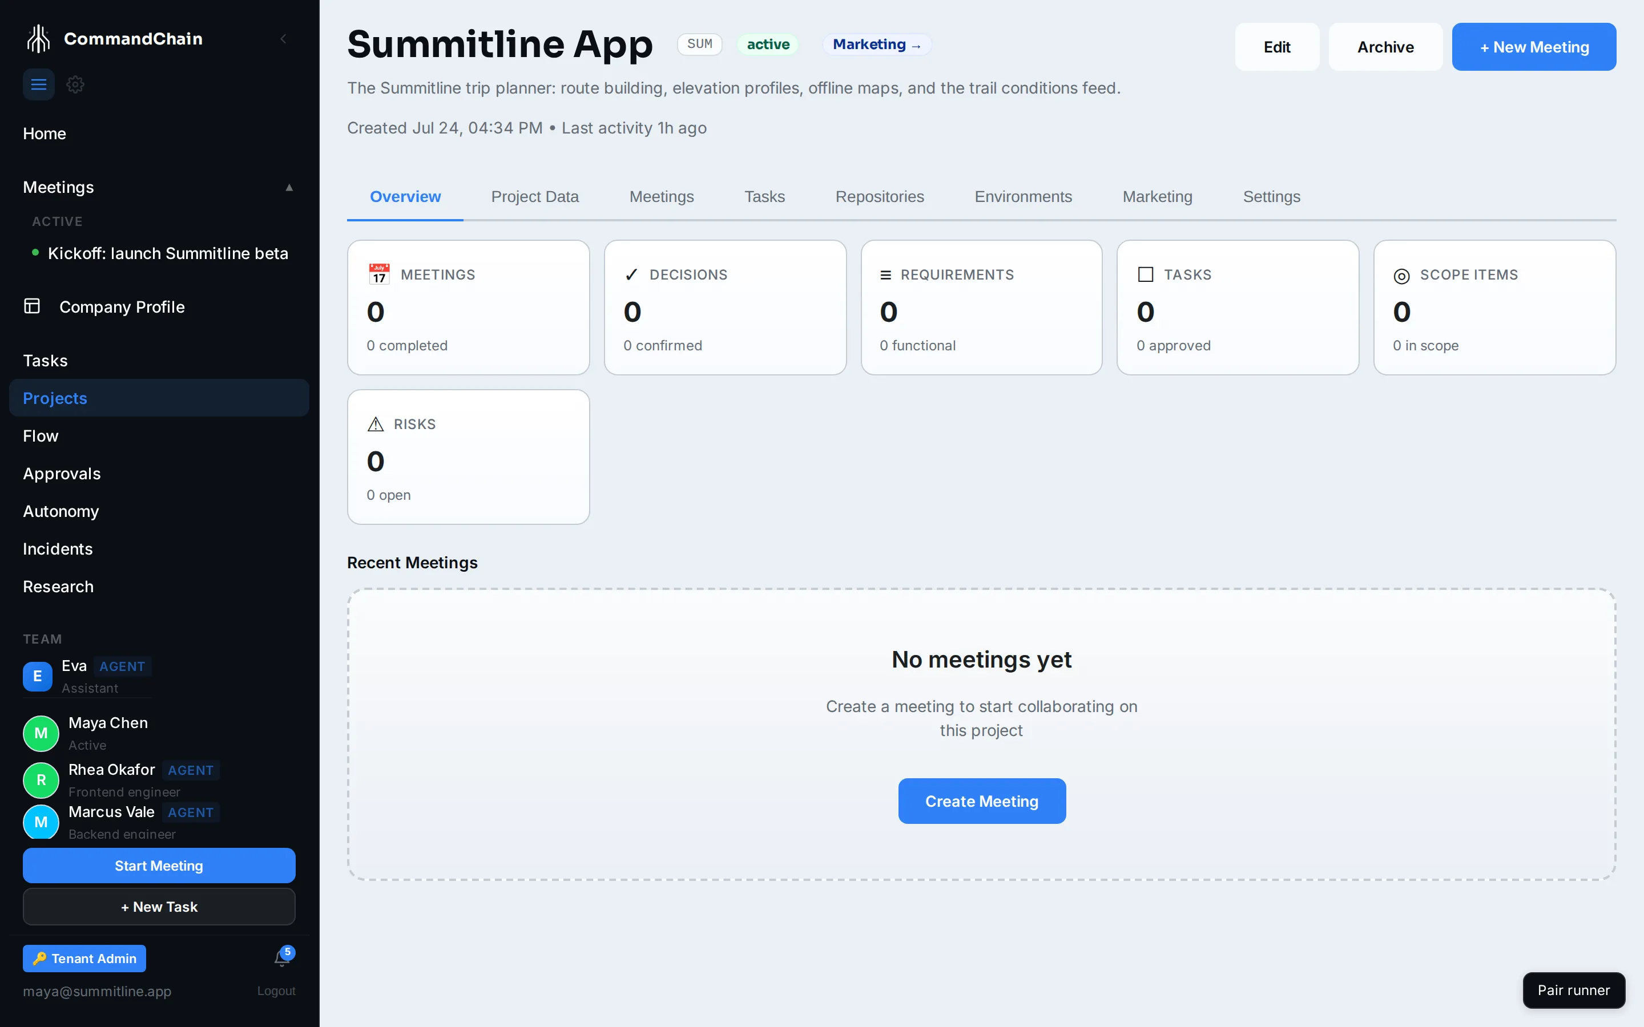1644x1027 pixels.
Task: Click Eva's avatar in the team list
Action: point(37,676)
